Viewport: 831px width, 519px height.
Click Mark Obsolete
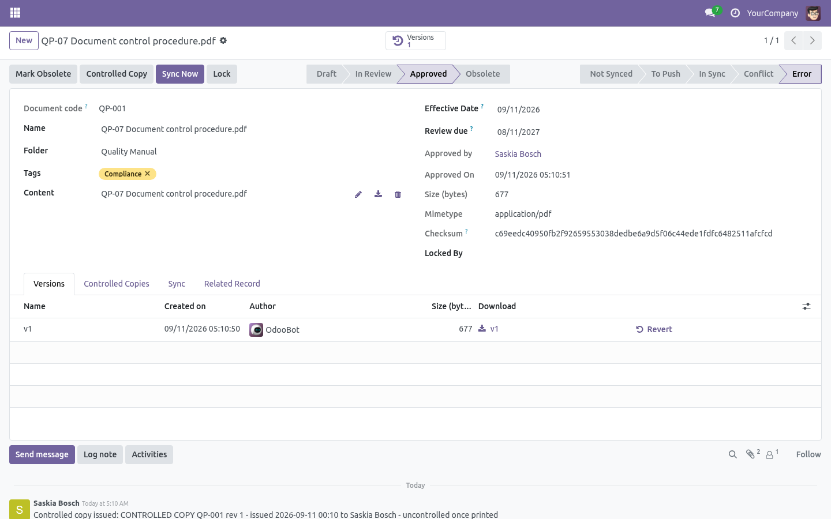pyautogui.click(x=43, y=74)
